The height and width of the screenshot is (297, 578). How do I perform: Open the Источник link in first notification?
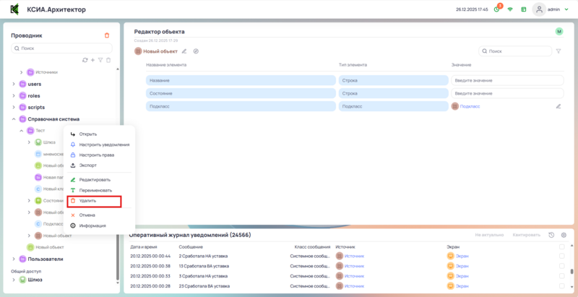[x=354, y=256]
